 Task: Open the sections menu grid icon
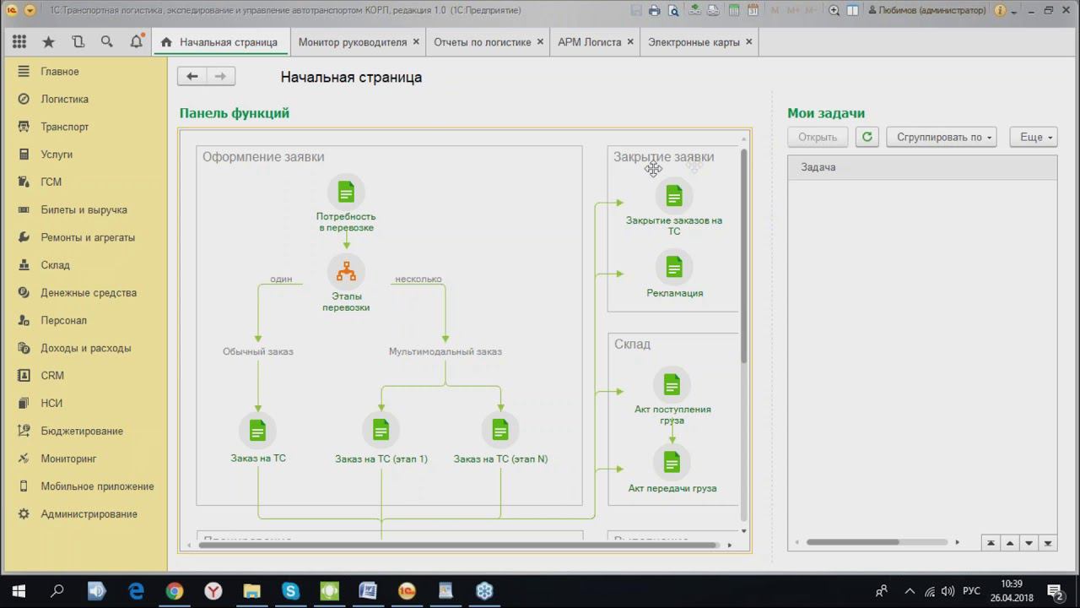(x=19, y=42)
